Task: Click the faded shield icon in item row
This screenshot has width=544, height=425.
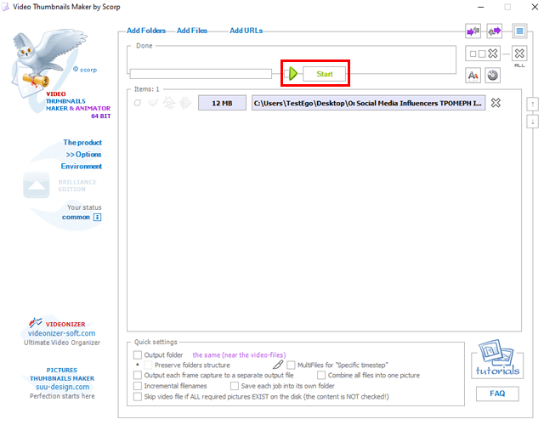Action: click(153, 103)
